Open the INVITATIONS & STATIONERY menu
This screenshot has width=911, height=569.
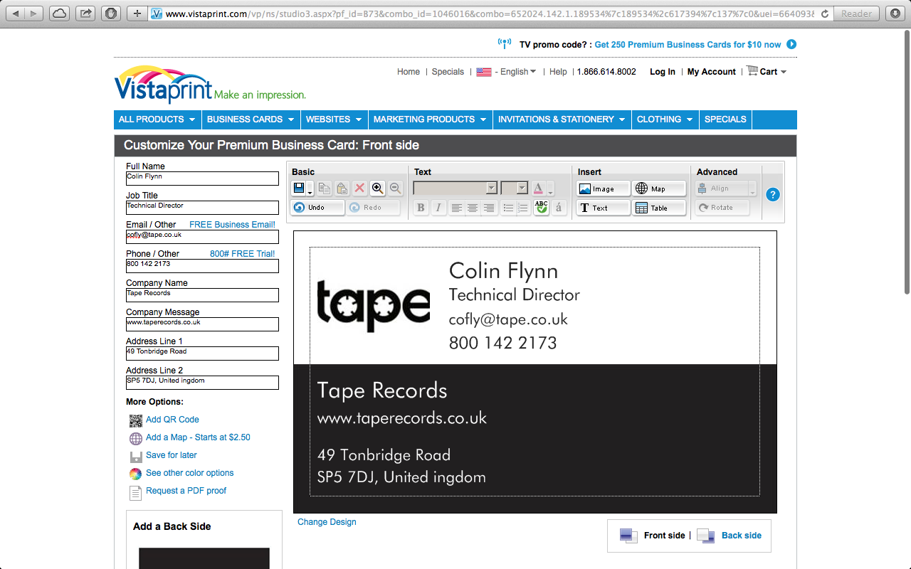pyautogui.click(x=562, y=119)
